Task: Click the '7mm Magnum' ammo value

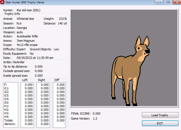Action: coord(25,41)
